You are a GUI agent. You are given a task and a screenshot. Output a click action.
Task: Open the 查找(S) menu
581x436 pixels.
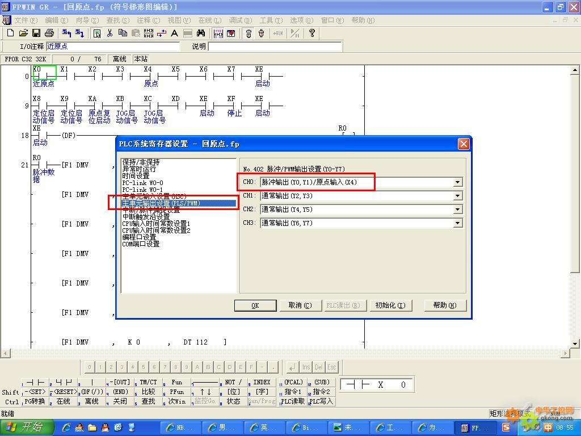pyautogui.click(x=118, y=20)
